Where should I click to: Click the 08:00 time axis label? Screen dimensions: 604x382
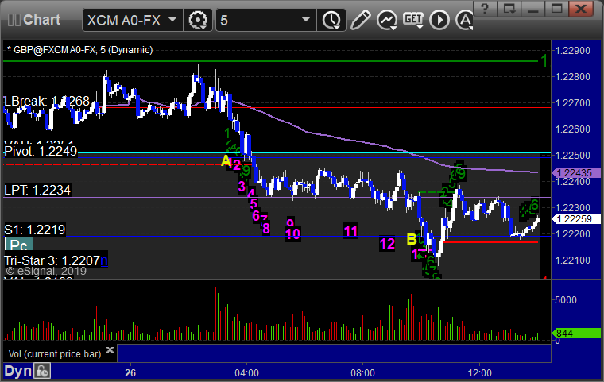362,373
